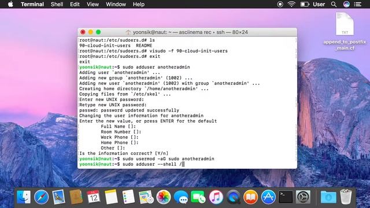Close the Terminal window with red button
The image size is (370, 208).
83,32
